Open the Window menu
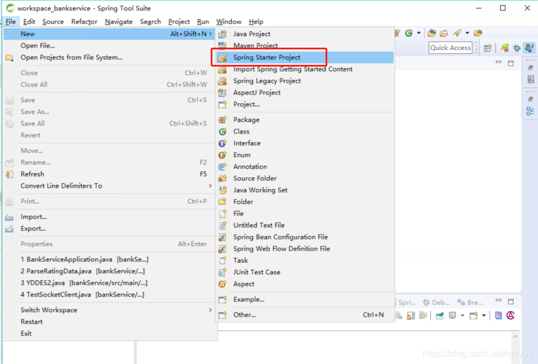This screenshot has width=538, height=364. [229, 22]
